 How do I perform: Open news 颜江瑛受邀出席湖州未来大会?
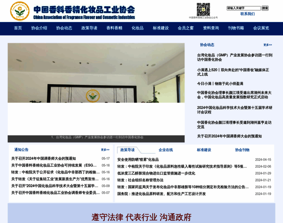click(234, 95)
